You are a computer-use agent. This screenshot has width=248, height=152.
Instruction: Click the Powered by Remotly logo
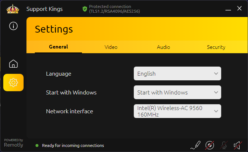(13, 143)
